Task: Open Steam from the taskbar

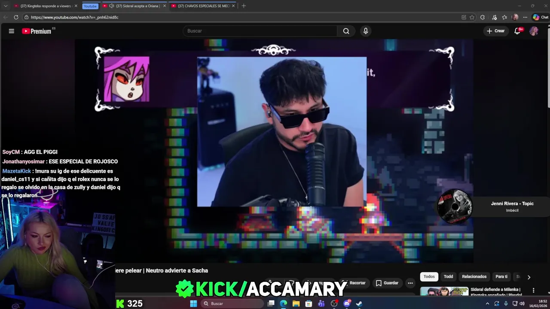Action: pos(359,303)
